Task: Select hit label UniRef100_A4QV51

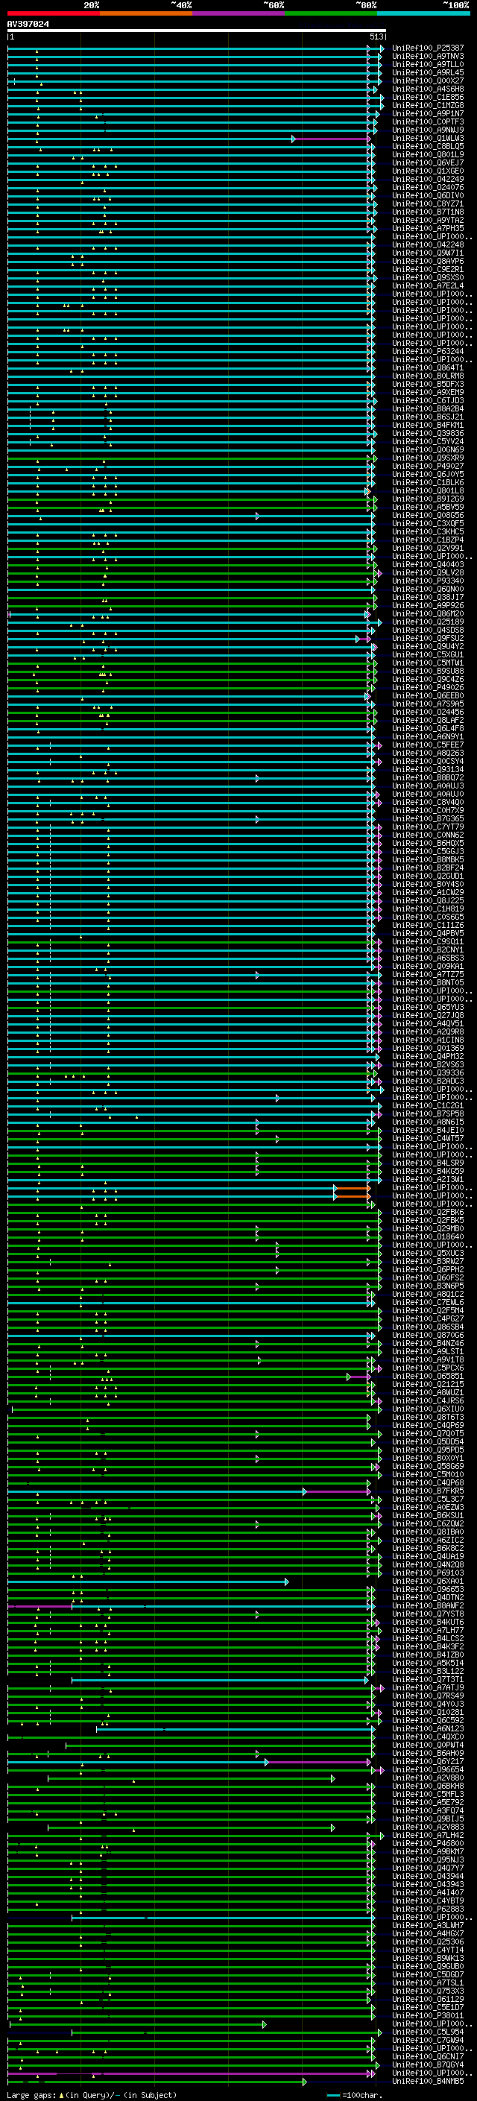Action: [428, 1023]
